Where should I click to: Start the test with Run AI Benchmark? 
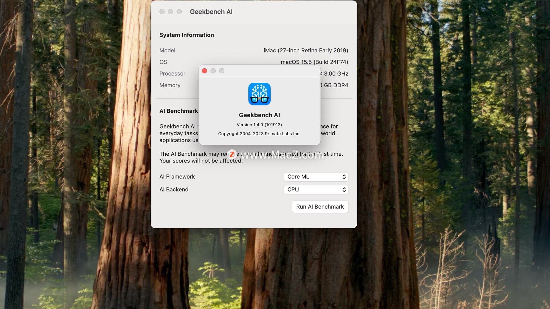tap(320, 207)
